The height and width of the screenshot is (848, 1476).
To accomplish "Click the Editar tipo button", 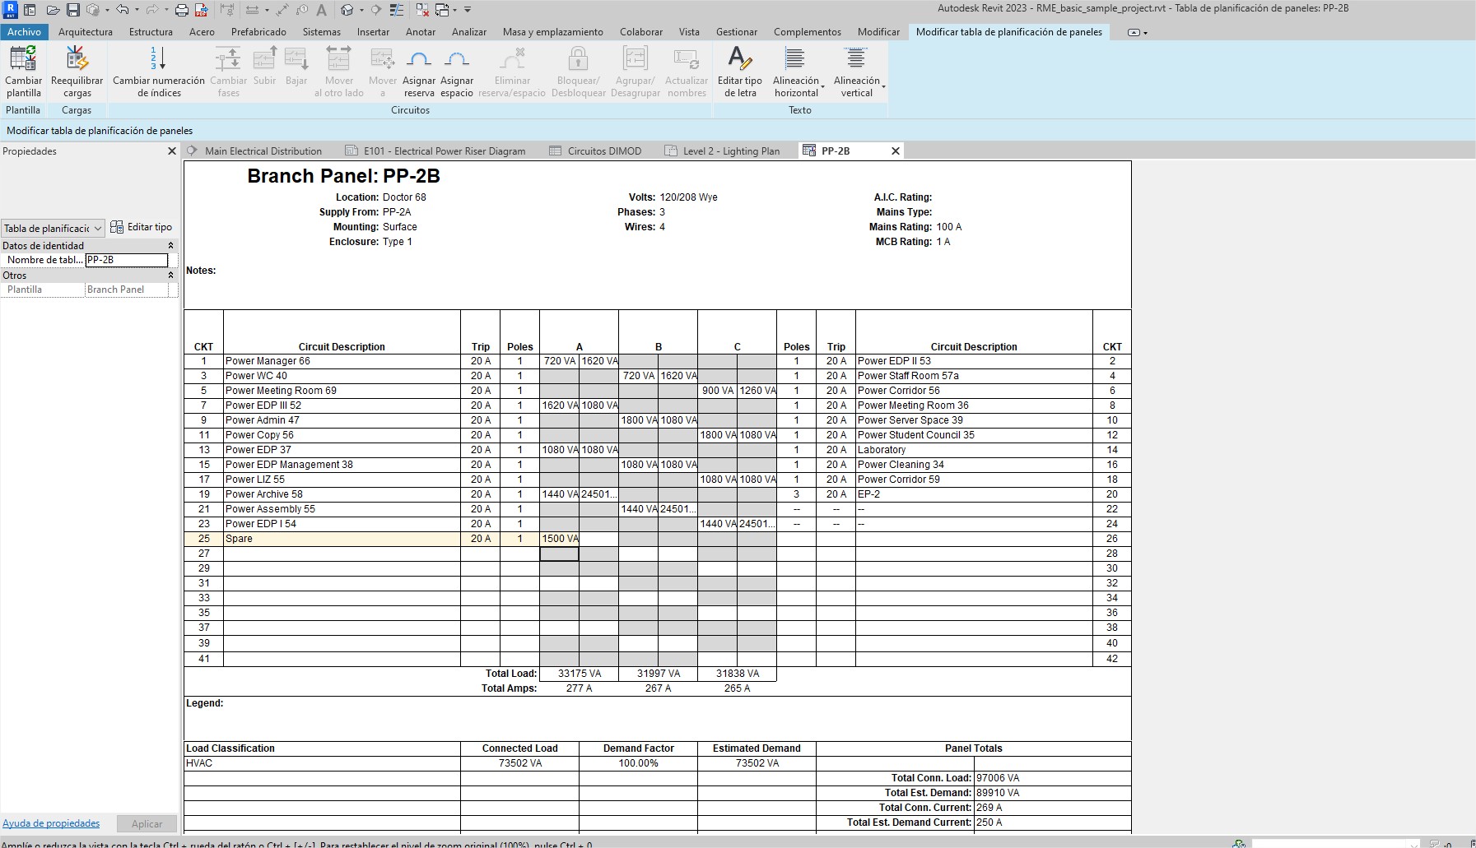I will 142,227.
